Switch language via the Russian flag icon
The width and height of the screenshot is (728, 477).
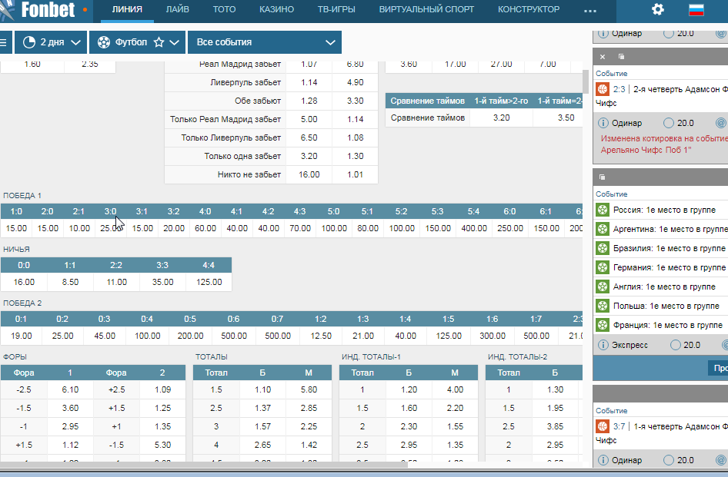click(x=696, y=9)
